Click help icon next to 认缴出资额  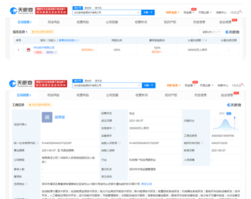pyautogui.click(x=203, y=40)
